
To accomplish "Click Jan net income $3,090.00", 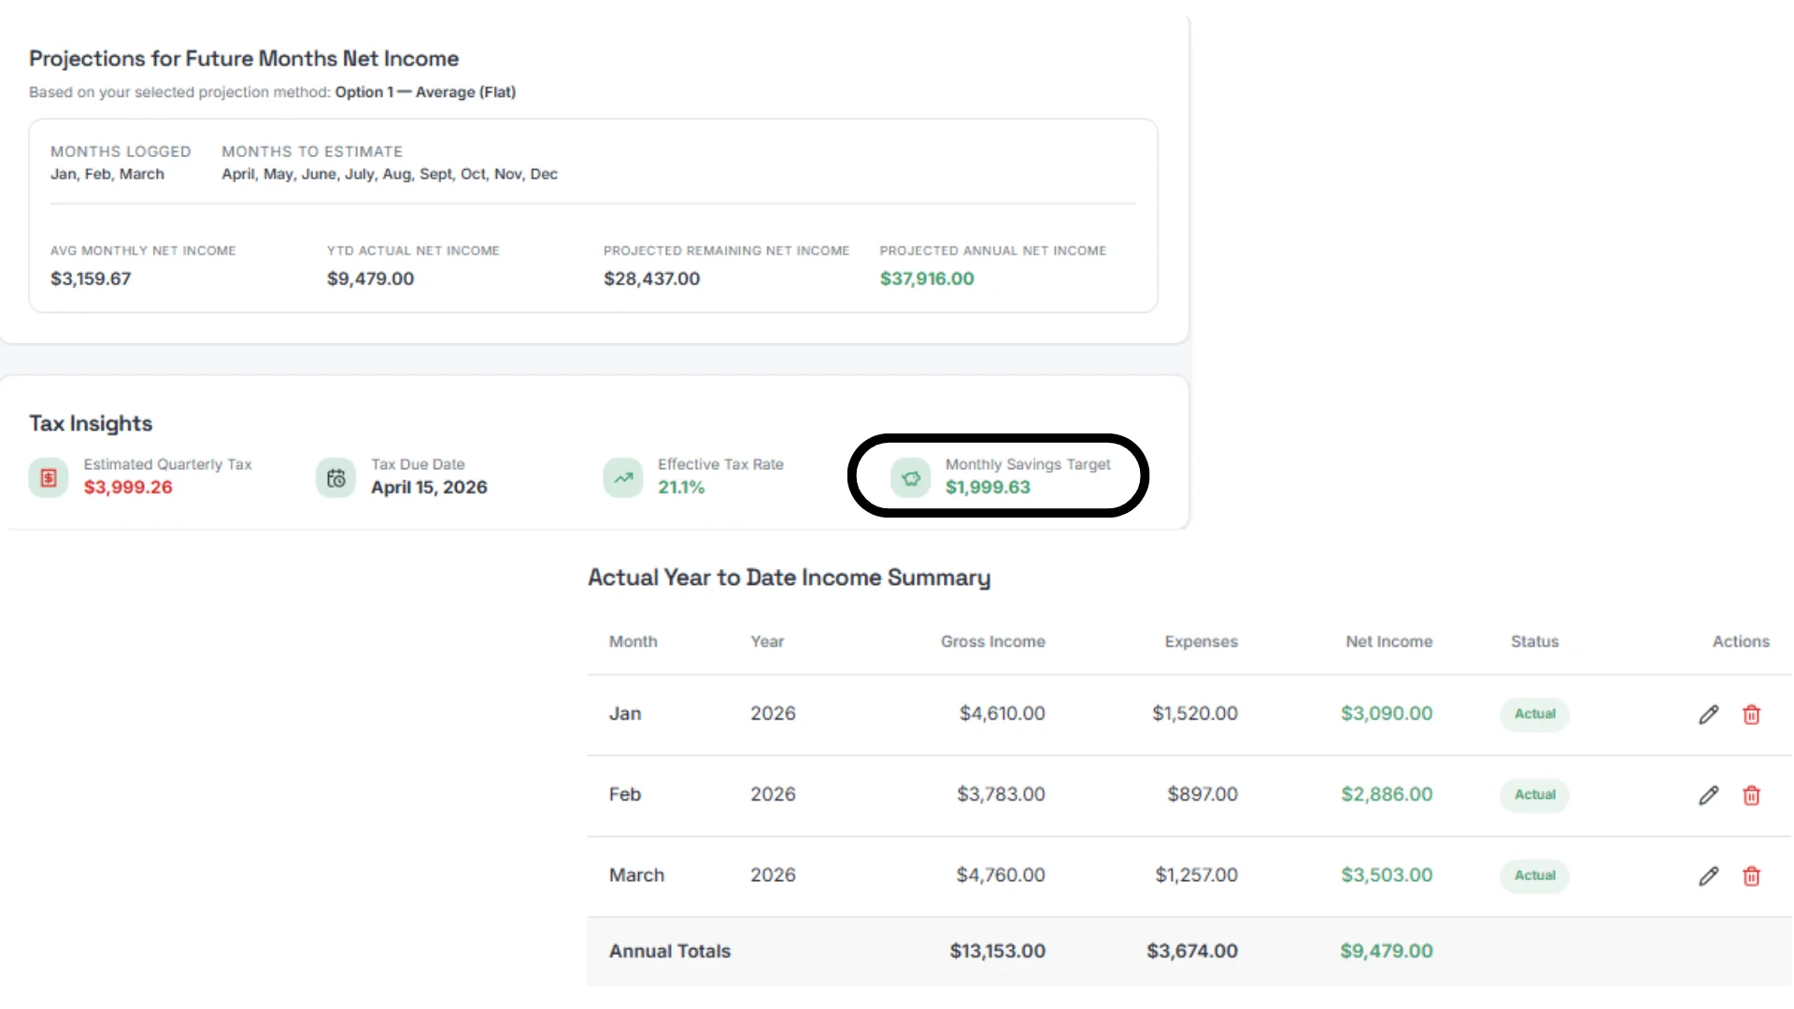I will [x=1387, y=714].
